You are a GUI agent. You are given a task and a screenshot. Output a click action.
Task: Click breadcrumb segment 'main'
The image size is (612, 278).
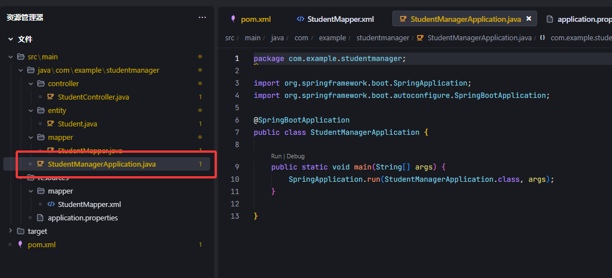(x=253, y=38)
